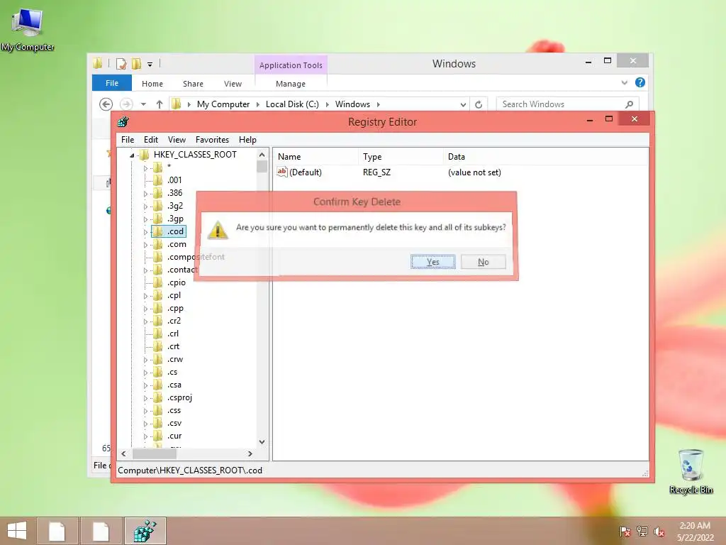This screenshot has height=545, width=726.
Task: Confirm key deletion with Yes
Action: coord(433,262)
